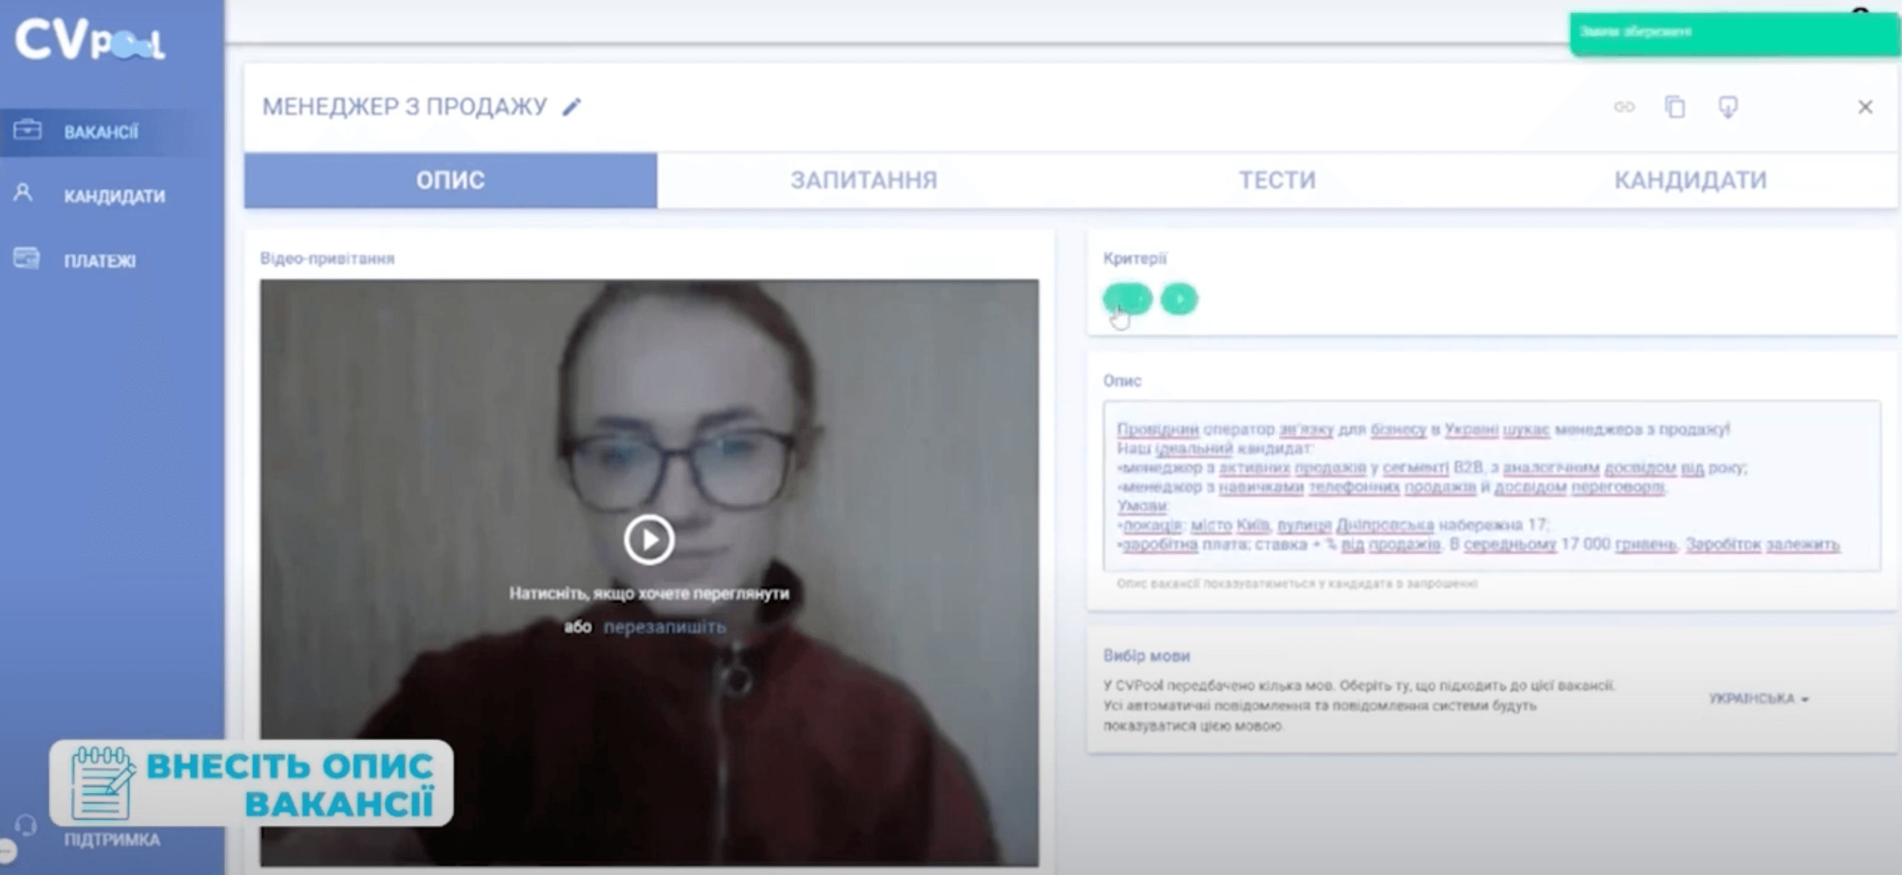Duplicate vacancy with copy icon
This screenshot has width=1902, height=875.
(1675, 107)
